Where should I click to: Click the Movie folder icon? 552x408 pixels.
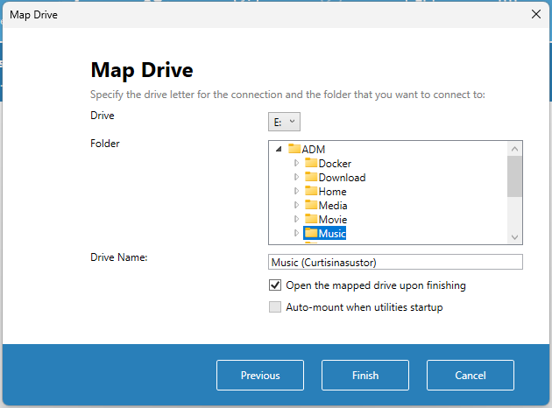pos(311,219)
